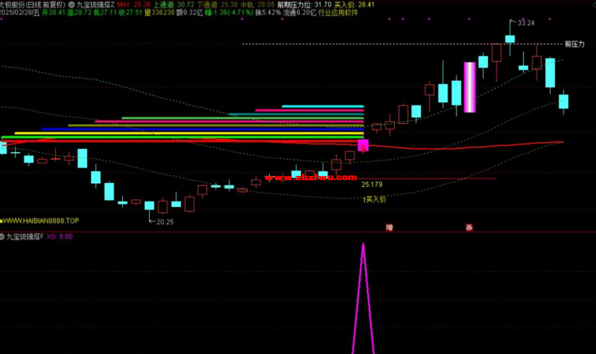The width and height of the screenshot is (596, 354).
Task: Click the magenta XG spike in lower panel
Action: (x=363, y=298)
